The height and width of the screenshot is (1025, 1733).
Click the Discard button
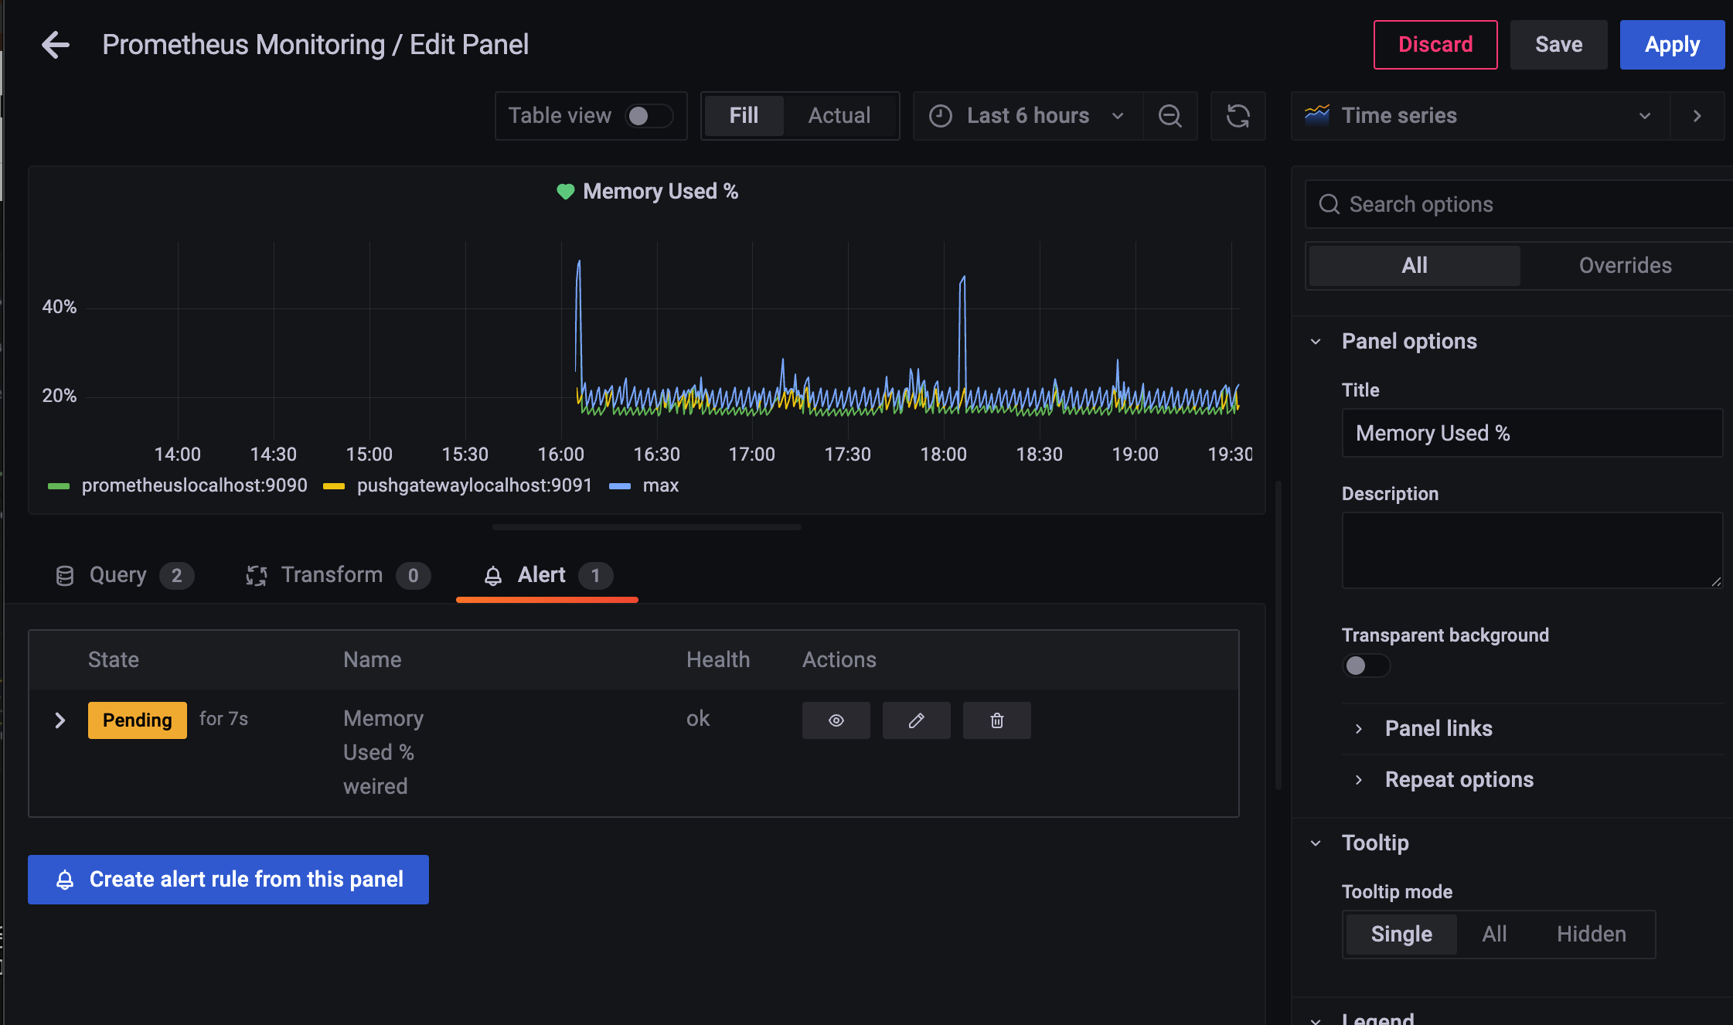point(1435,45)
